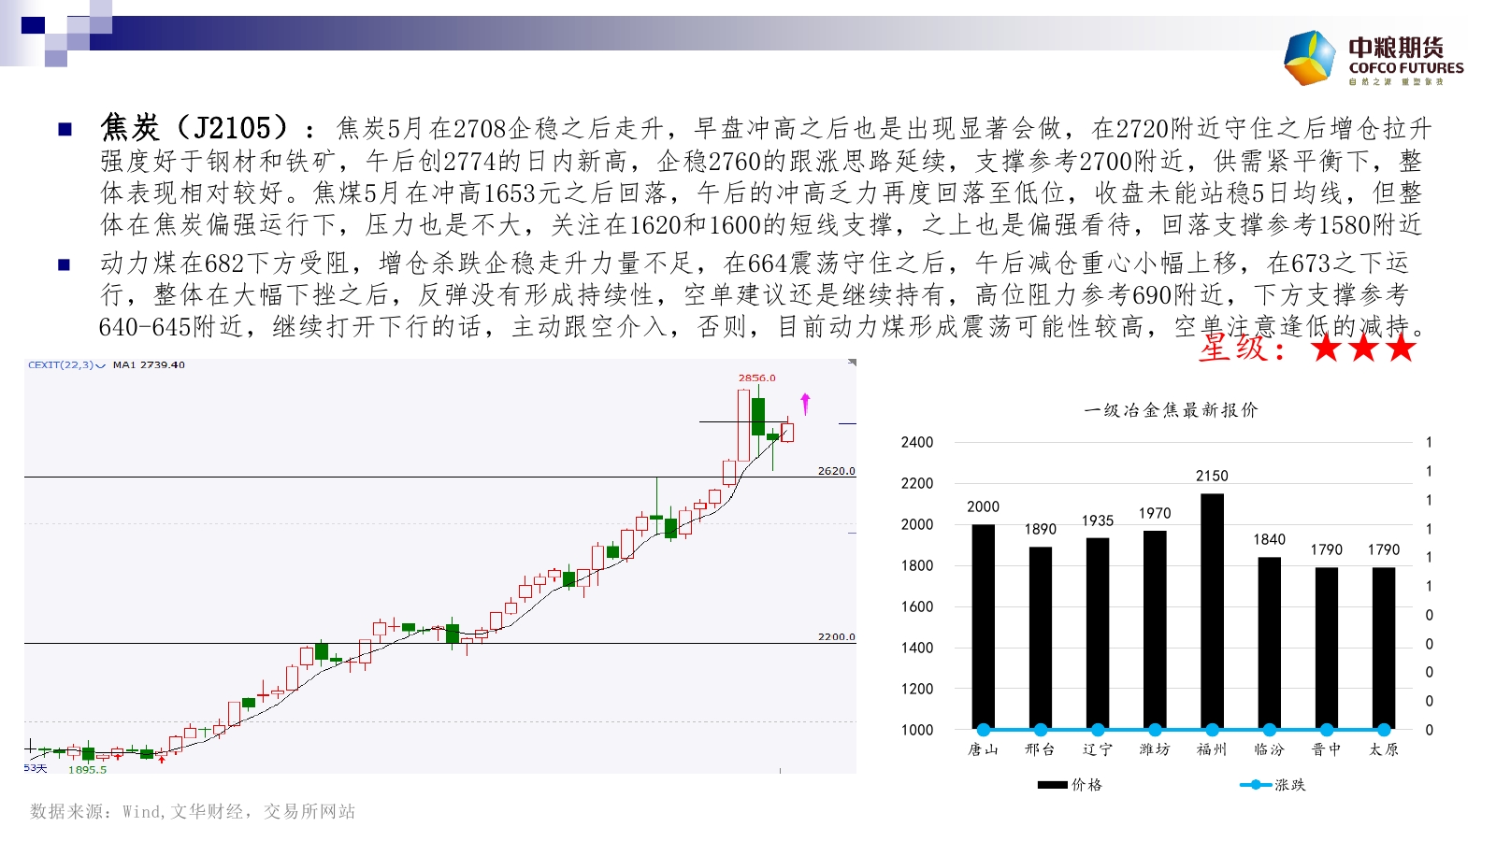Select the 涨跌 legend entry

click(x=1273, y=785)
